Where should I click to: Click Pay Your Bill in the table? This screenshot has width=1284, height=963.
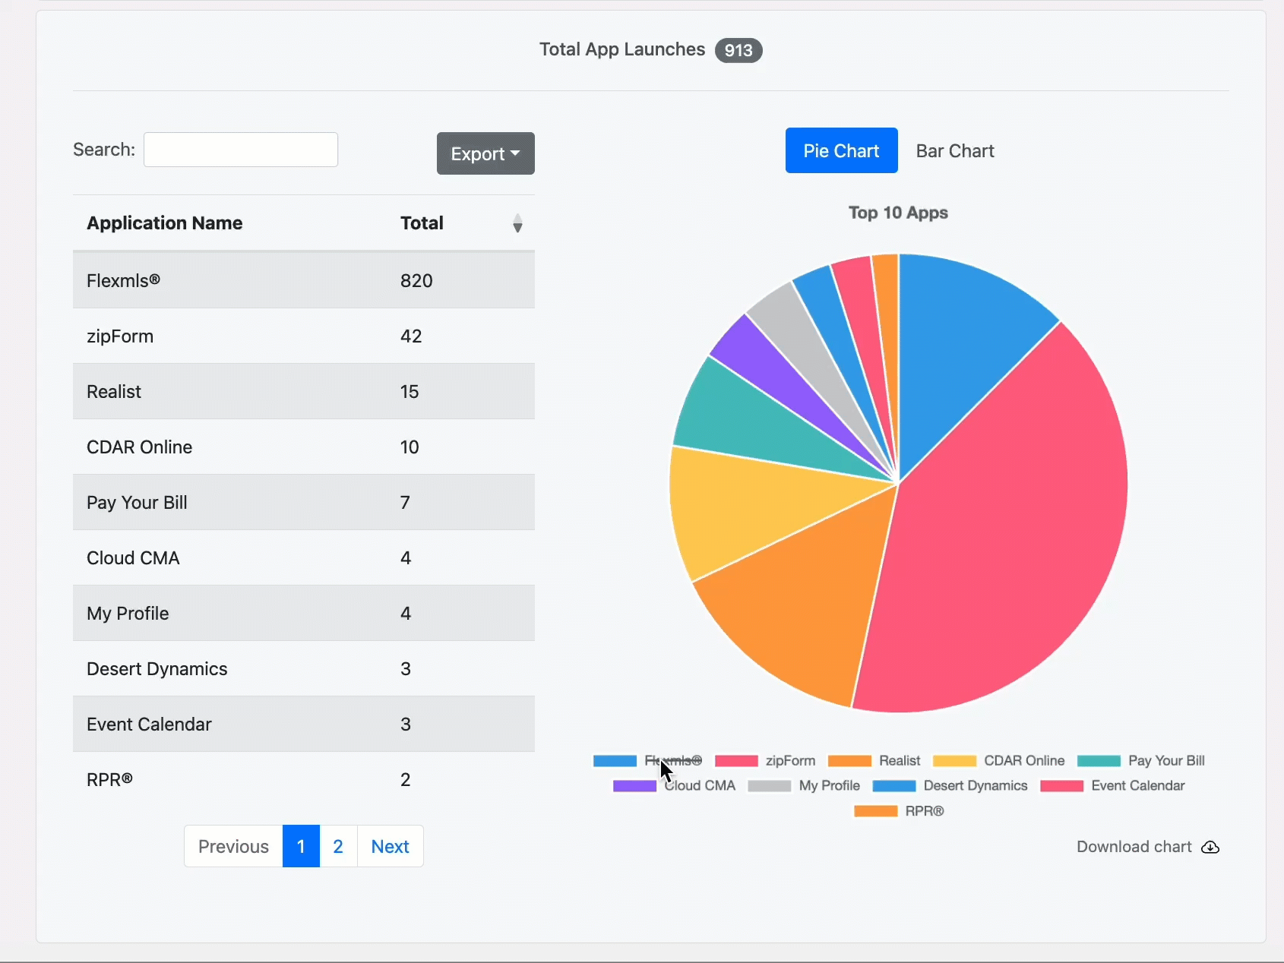coord(137,503)
